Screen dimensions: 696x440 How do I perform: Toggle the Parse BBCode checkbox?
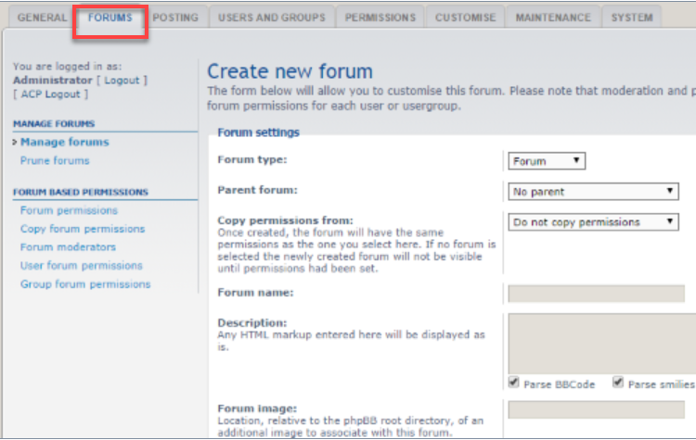pyautogui.click(x=514, y=383)
